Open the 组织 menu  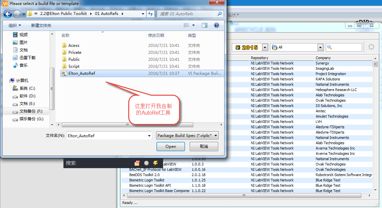(15, 25)
